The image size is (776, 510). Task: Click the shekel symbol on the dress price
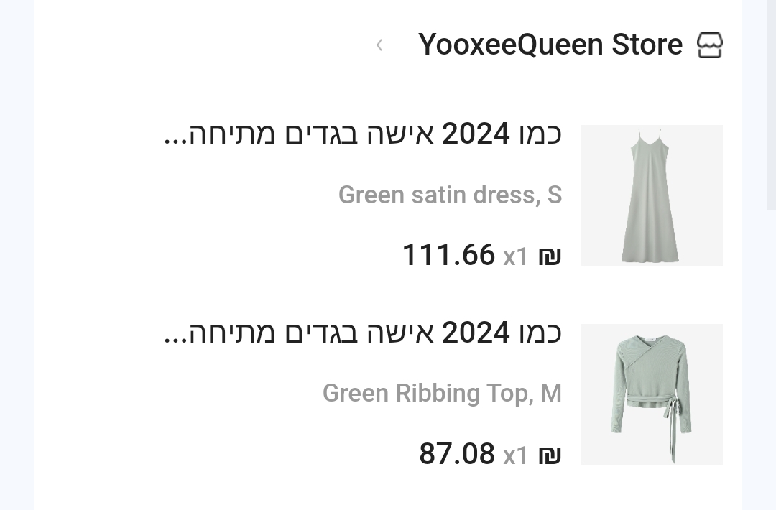click(550, 255)
